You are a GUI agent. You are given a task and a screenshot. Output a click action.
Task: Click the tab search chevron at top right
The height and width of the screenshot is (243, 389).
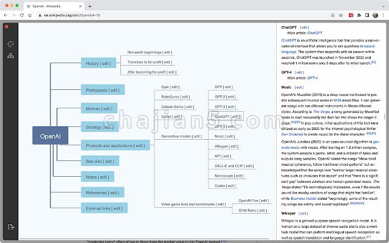point(384,6)
